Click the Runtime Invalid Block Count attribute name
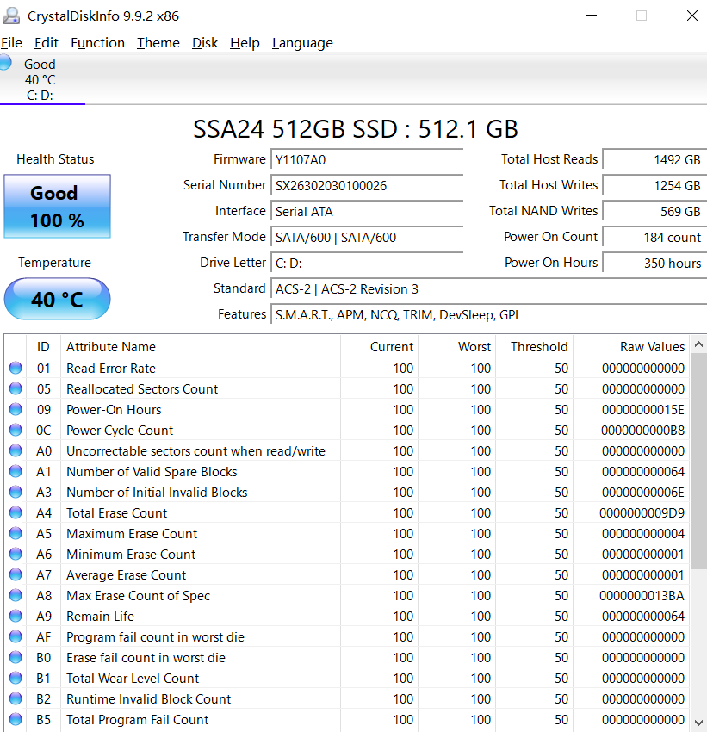The height and width of the screenshot is (732, 707). pos(148,698)
